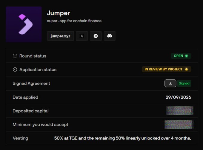203x150 pixels.
Task: Click the green dot in OPEN badge
Action: coord(186,56)
